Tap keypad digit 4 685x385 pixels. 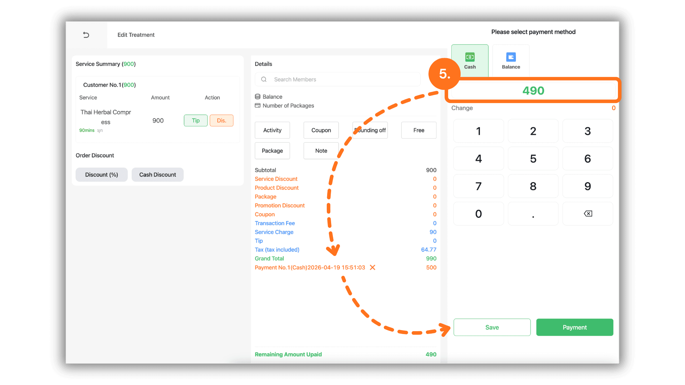point(478,158)
